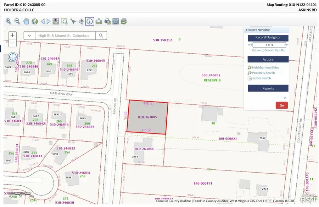Open the print map tool
The image size is (319, 207).
[x=107, y=21]
